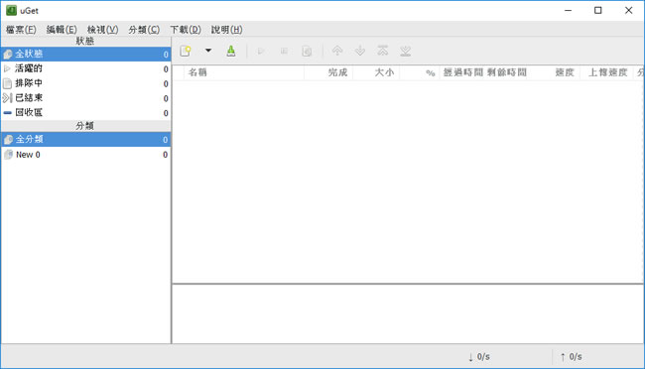This screenshot has height=369, width=645.
Task: Select the 回收區 status row
Action: (x=86, y=113)
